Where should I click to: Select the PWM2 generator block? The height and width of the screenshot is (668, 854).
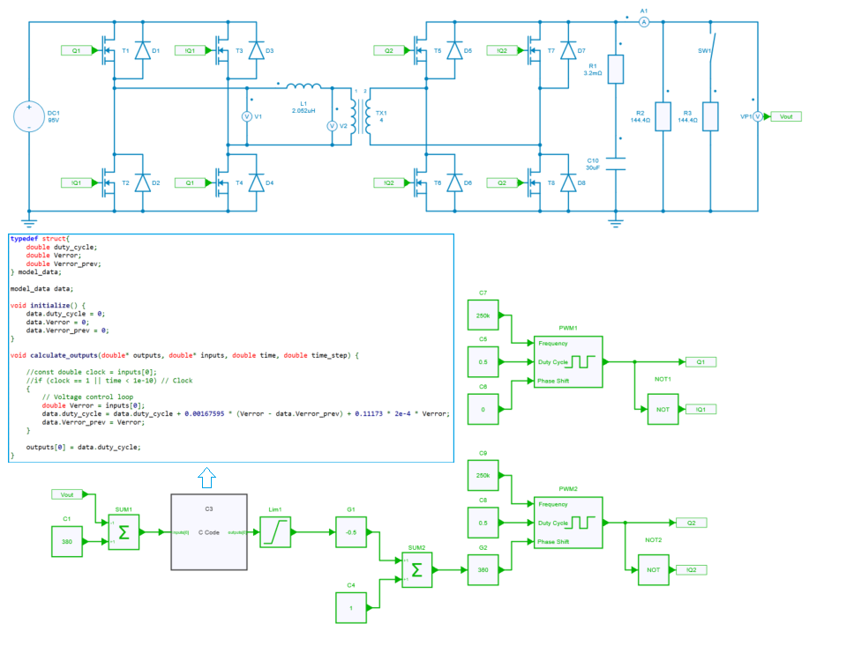pyautogui.click(x=567, y=522)
